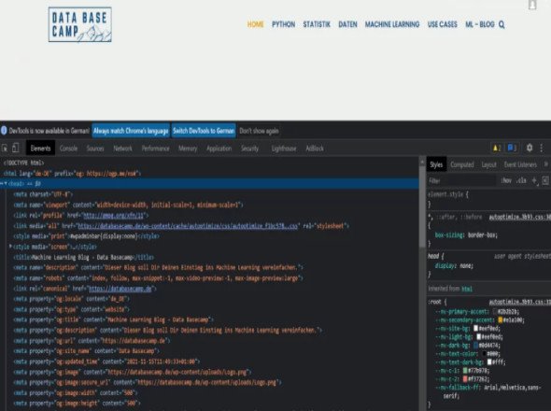Open DevTools settings gear icon
551x411 pixels.
click(x=530, y=148)
